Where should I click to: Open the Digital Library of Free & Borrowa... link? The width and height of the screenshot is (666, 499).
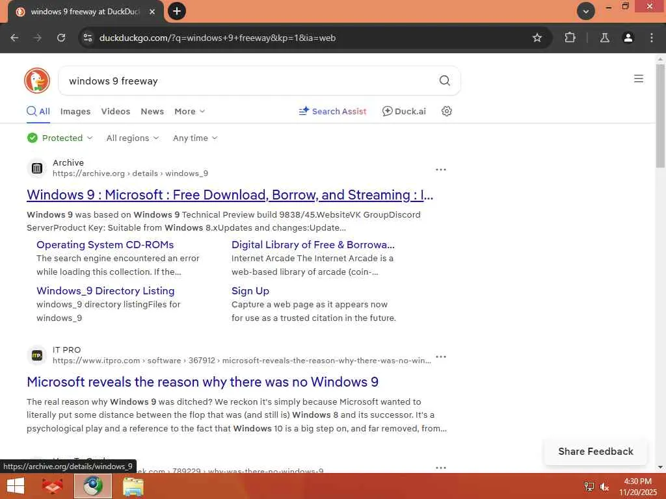(x=313, y=245)
